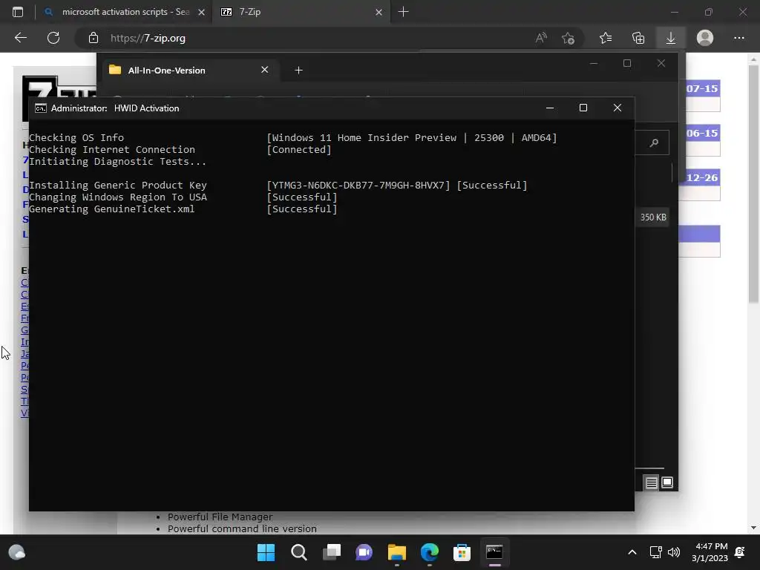This screenshot has width=760, height=570.
Task: Open Task View from taskbar
Action: click(332, 552)
